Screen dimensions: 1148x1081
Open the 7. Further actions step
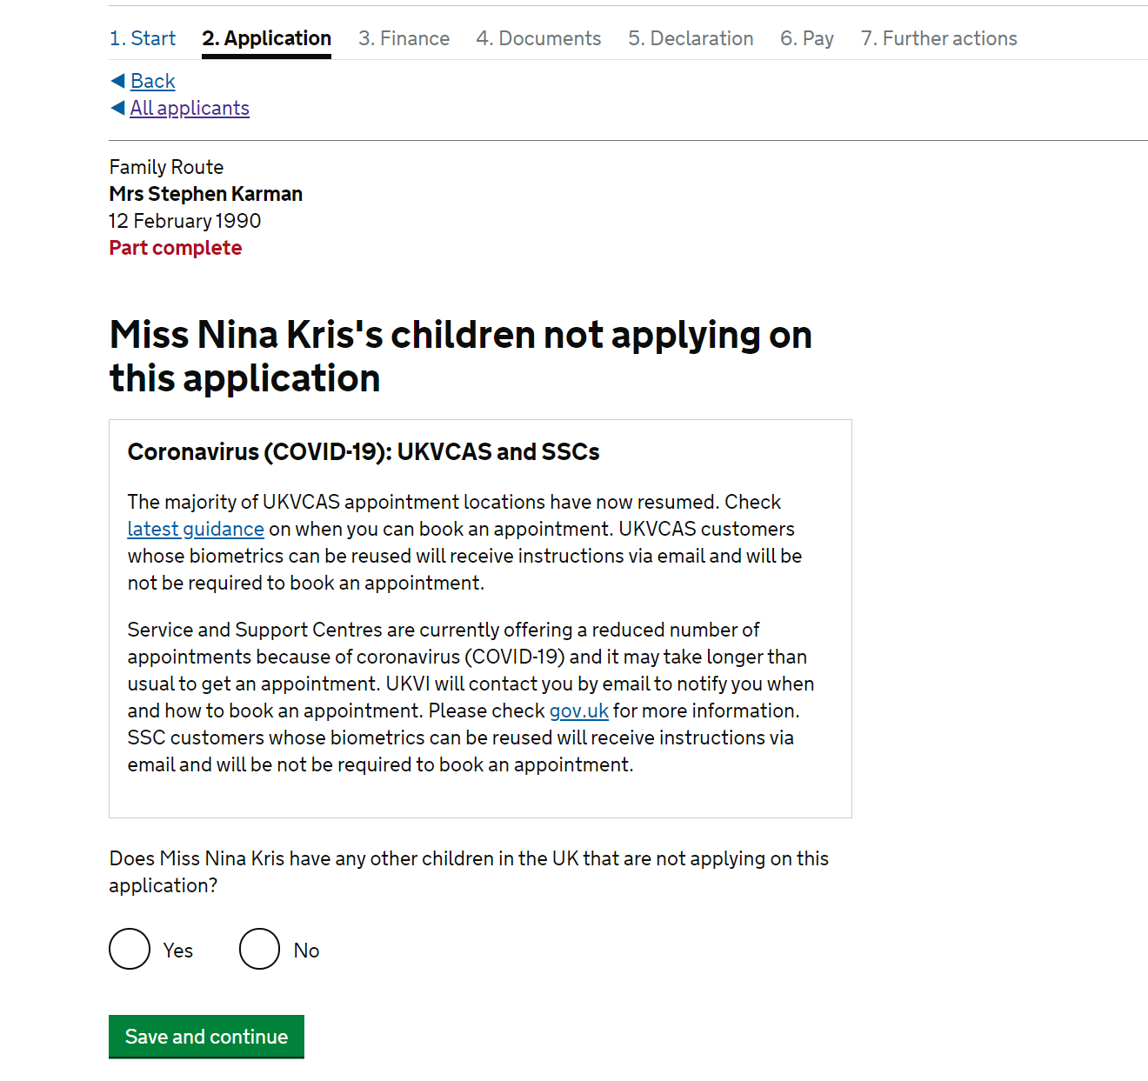[939, 38]
